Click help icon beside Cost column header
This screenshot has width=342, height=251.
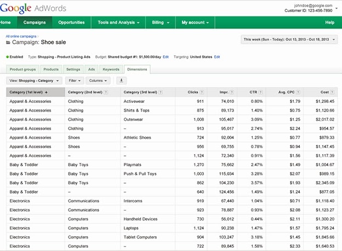(x=333, y=92)
